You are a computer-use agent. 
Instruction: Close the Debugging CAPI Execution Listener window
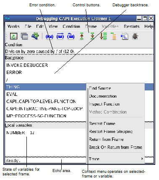(x=151, y=19)
